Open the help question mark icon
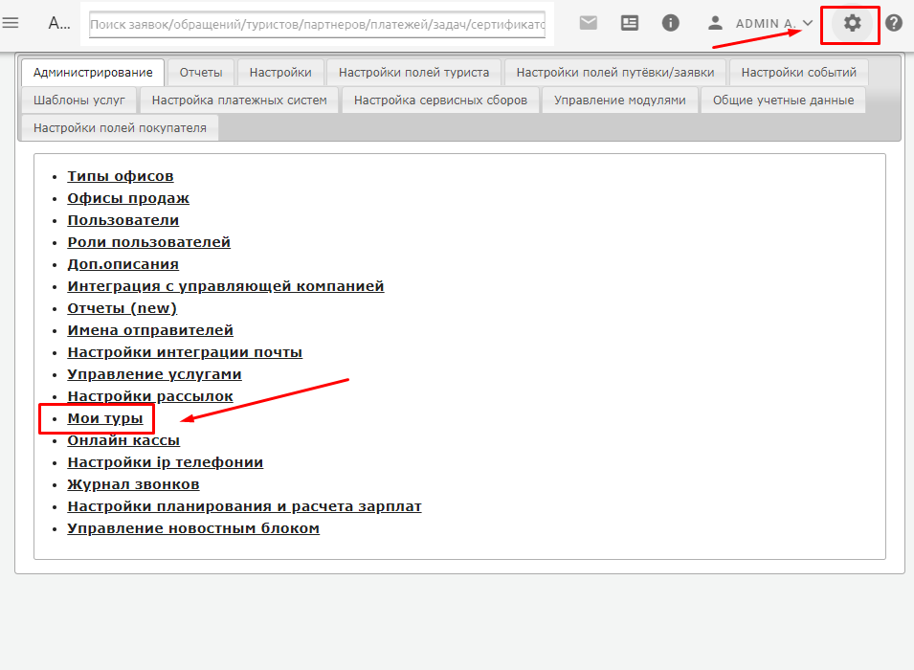 coord(894,23)
